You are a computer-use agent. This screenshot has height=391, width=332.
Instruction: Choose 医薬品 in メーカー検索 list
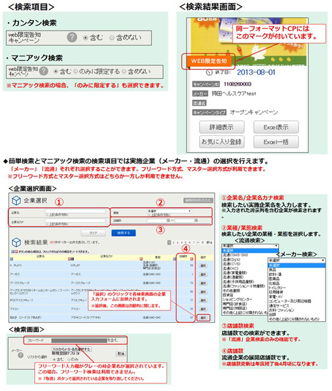(x=274, y=279)
